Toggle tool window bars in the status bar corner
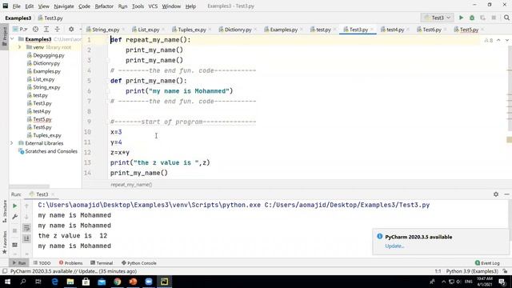The width and height of the screenshot is (512, 288). coord(5,271)
